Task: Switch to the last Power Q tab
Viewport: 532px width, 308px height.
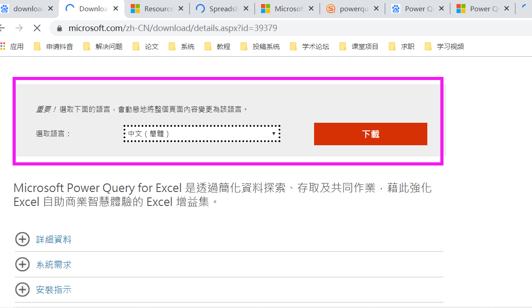Action: tap(484, 8)
